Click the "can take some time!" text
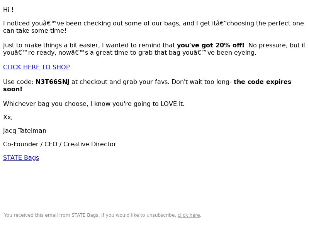 [35, 31]
